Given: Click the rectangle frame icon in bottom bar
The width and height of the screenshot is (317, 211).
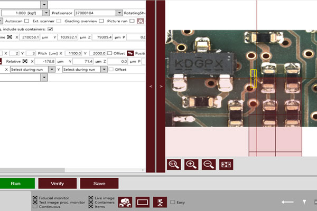Looking at the screenshot, I should tap(142, 201).
